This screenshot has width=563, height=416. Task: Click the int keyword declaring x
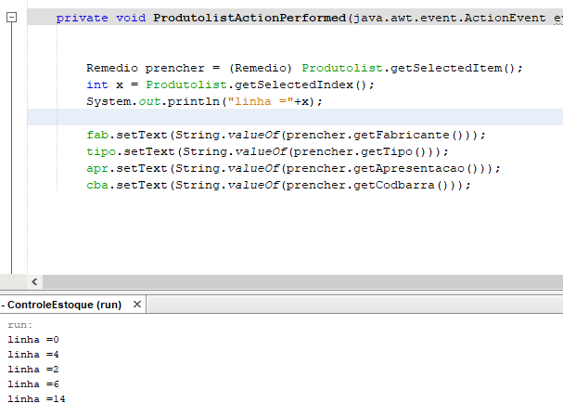[97, 84]
